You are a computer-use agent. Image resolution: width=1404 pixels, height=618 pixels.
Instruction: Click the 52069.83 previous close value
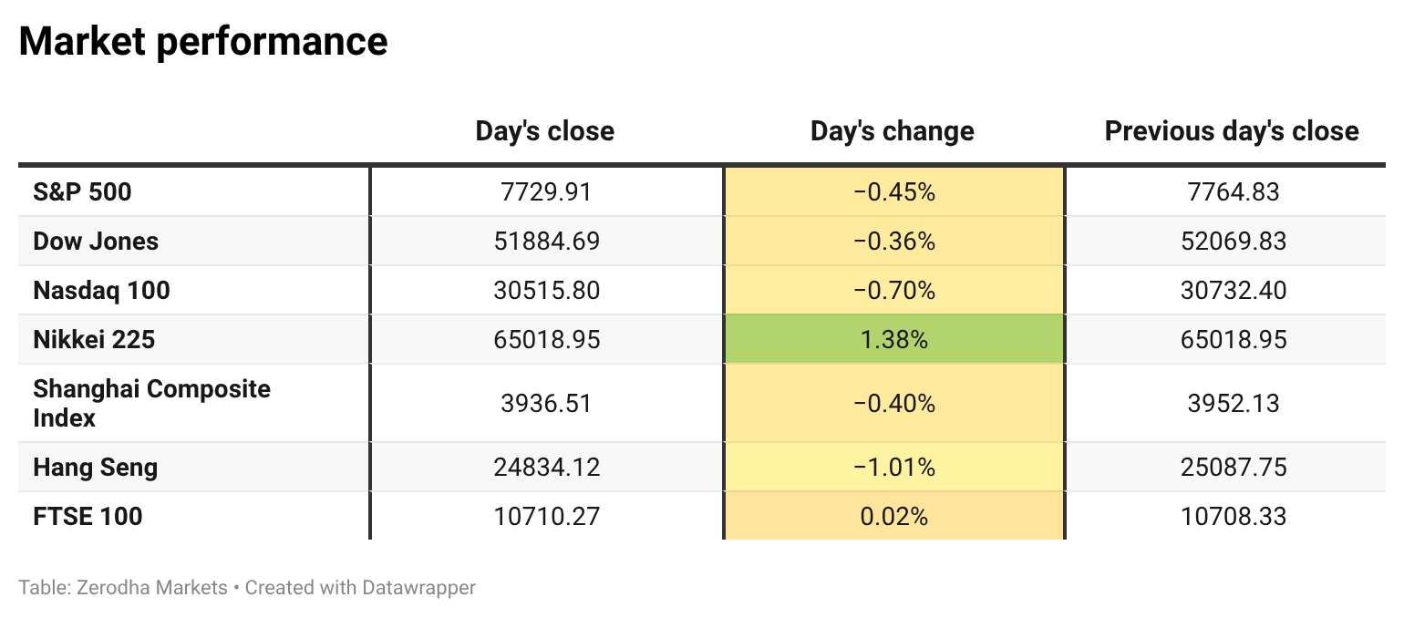coord(1233,242)
